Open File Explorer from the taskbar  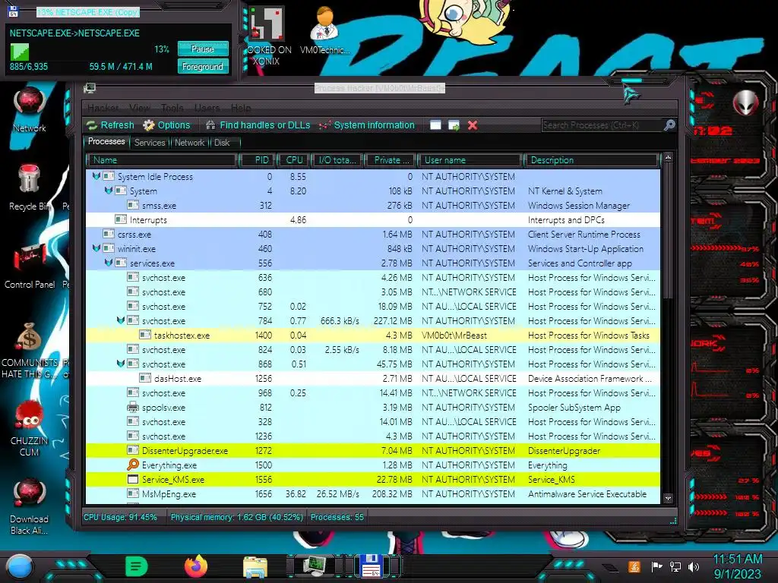255,566
